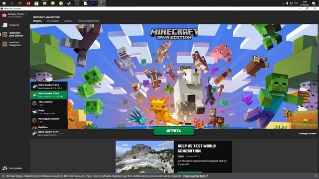
Task: Open Steam from the taskbar
Action: (x=69, y=3)
